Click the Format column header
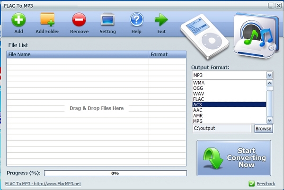The width and height of the screenshot is (284, 190). click(168, 54)
